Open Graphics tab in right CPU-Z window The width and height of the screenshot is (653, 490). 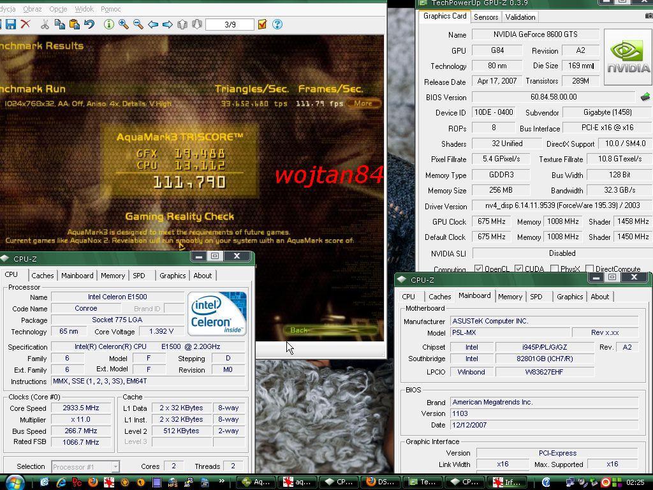tap(569, 296)
